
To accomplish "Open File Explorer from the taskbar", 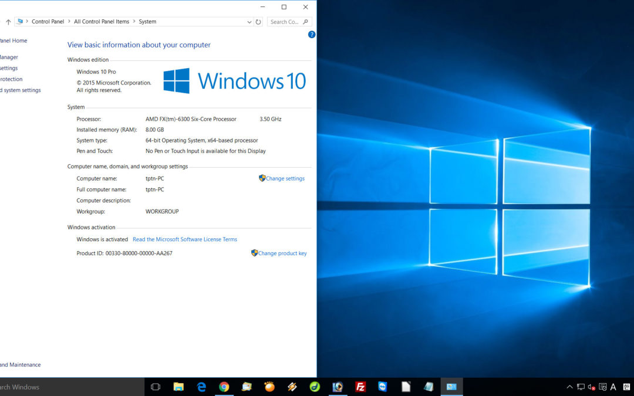I will coord(178,387).
